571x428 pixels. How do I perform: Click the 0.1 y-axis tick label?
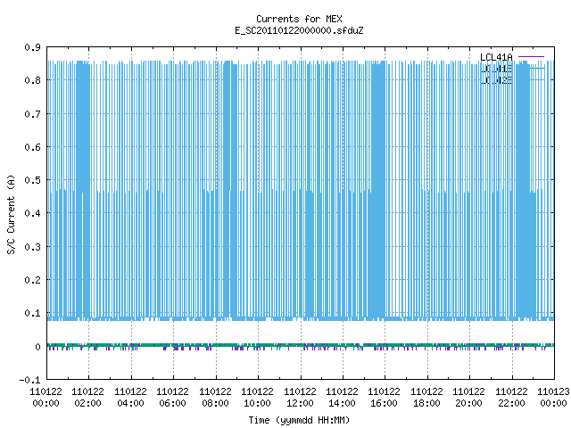coord(32,313)
